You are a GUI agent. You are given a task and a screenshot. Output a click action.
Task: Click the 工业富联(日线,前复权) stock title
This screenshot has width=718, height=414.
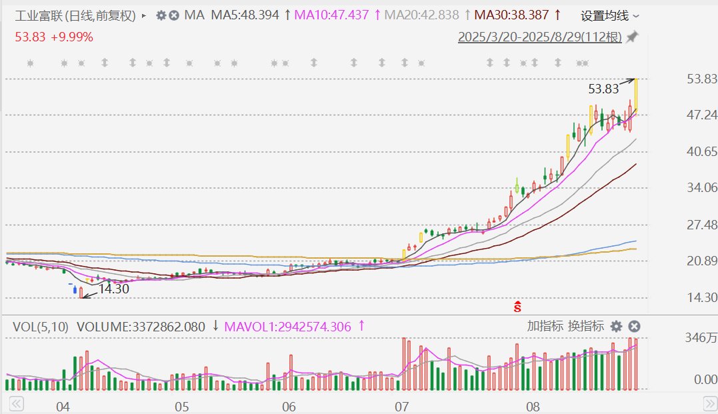75,16
